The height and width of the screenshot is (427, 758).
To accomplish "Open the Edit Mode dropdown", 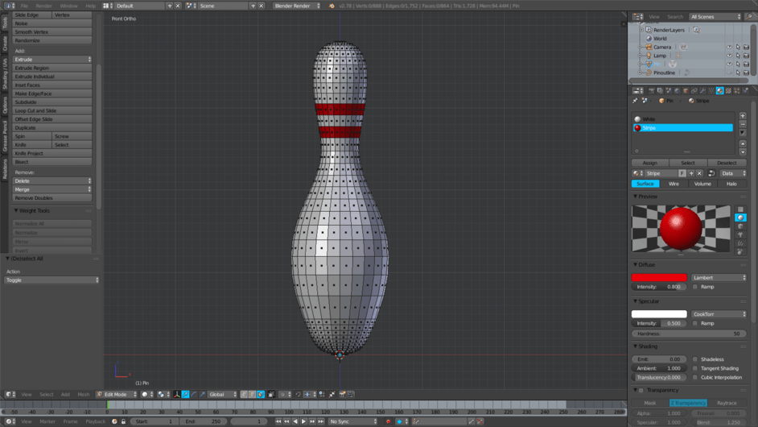I will click(117, 395).
